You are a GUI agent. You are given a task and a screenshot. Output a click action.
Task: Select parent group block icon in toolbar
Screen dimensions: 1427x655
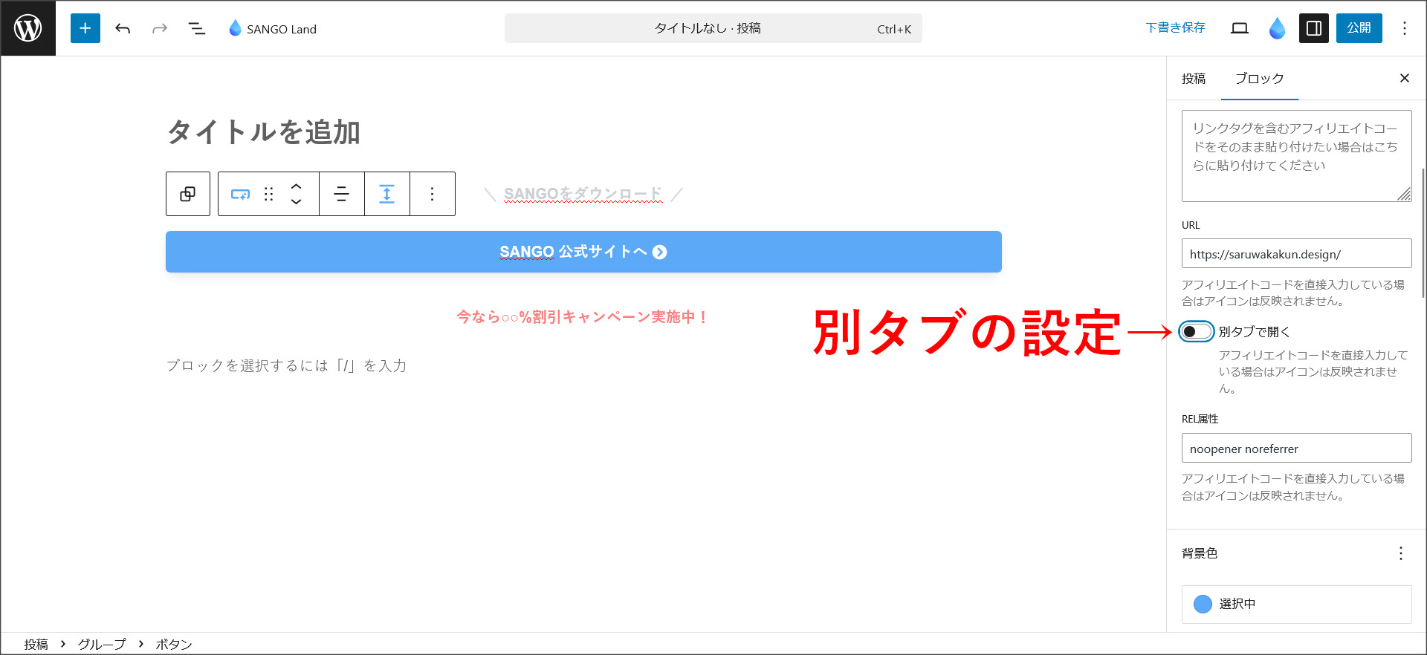tap(188, 194)
